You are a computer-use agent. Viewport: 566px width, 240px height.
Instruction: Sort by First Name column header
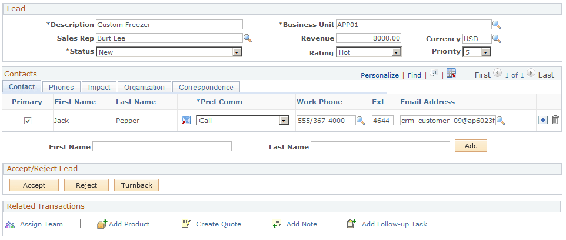point(75,102)
